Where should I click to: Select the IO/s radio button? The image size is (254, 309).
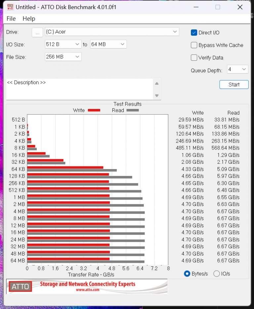pyautogui.click(x=217, y=274)
